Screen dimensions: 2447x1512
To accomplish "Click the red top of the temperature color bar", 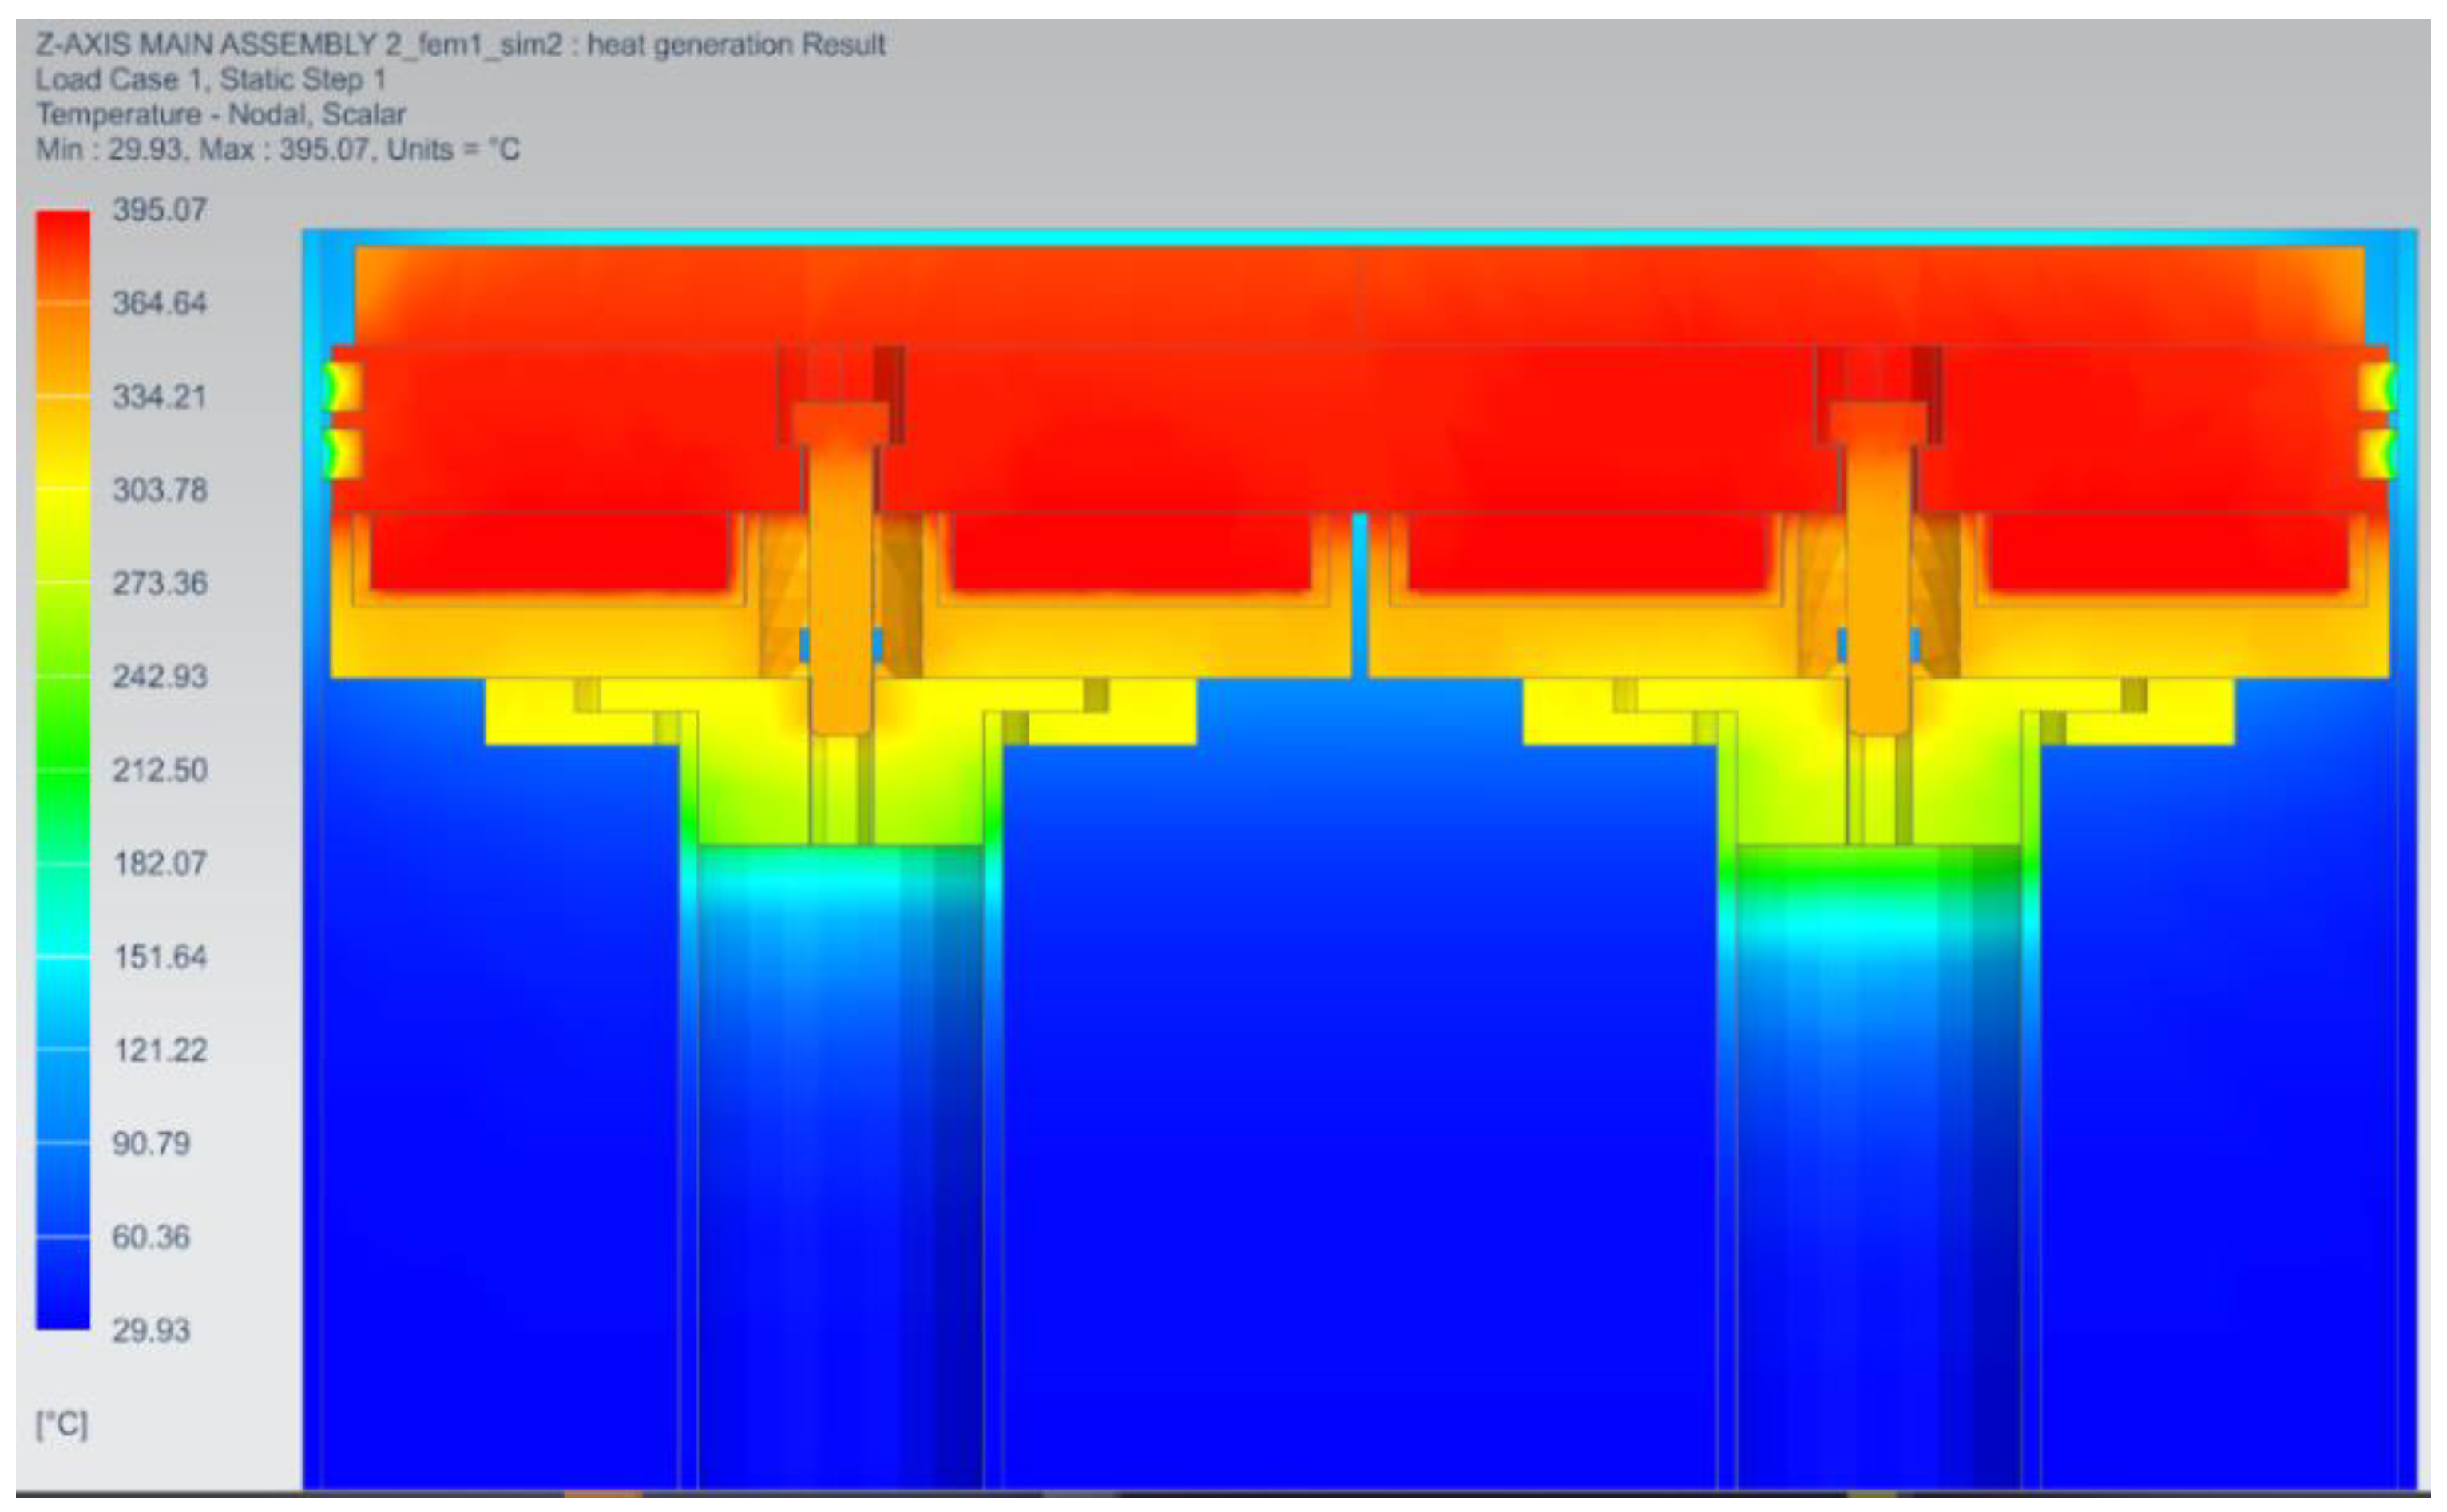I will 63,235.
